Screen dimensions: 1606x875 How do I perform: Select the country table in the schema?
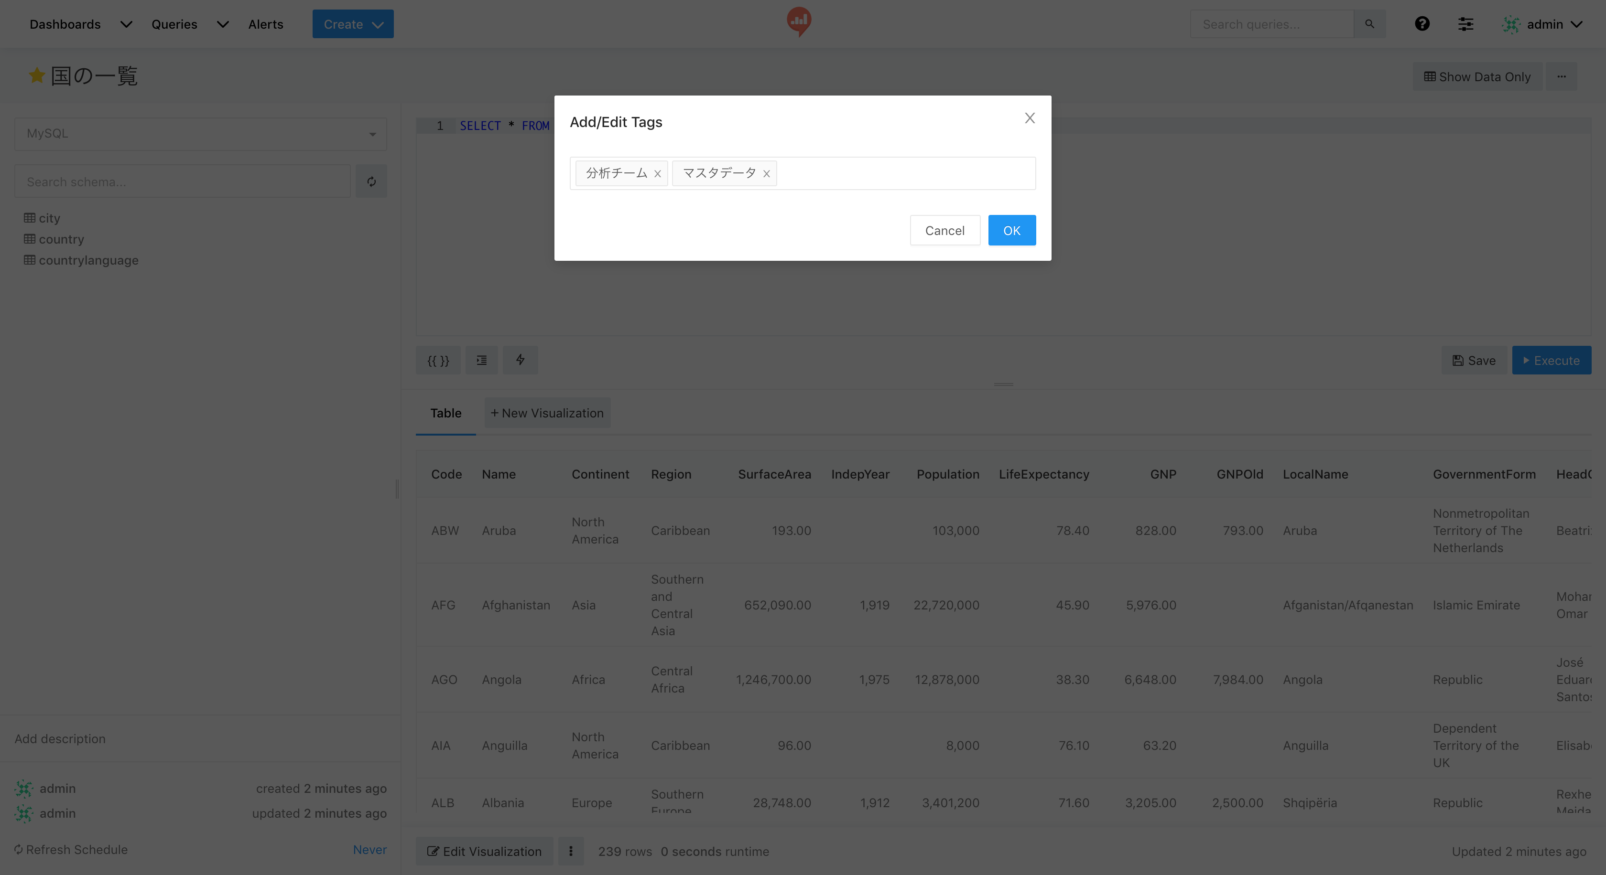pos(61,239)
